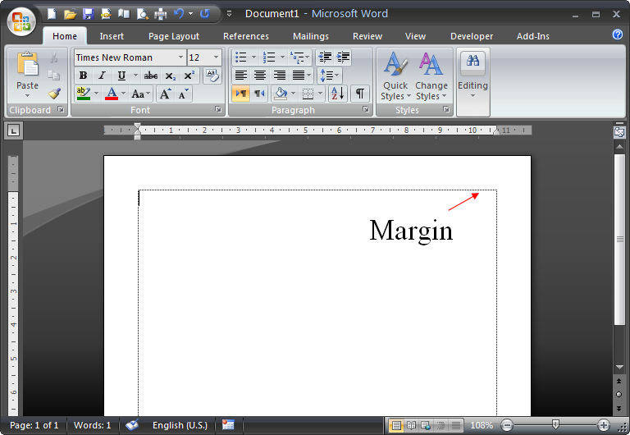
Task: Open the Office Button menu
Action: [21, 21]
